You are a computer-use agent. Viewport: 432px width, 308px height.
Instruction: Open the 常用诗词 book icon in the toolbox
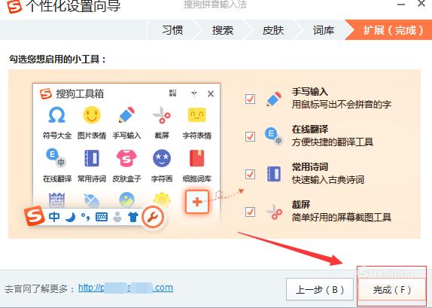pos(92,158)
